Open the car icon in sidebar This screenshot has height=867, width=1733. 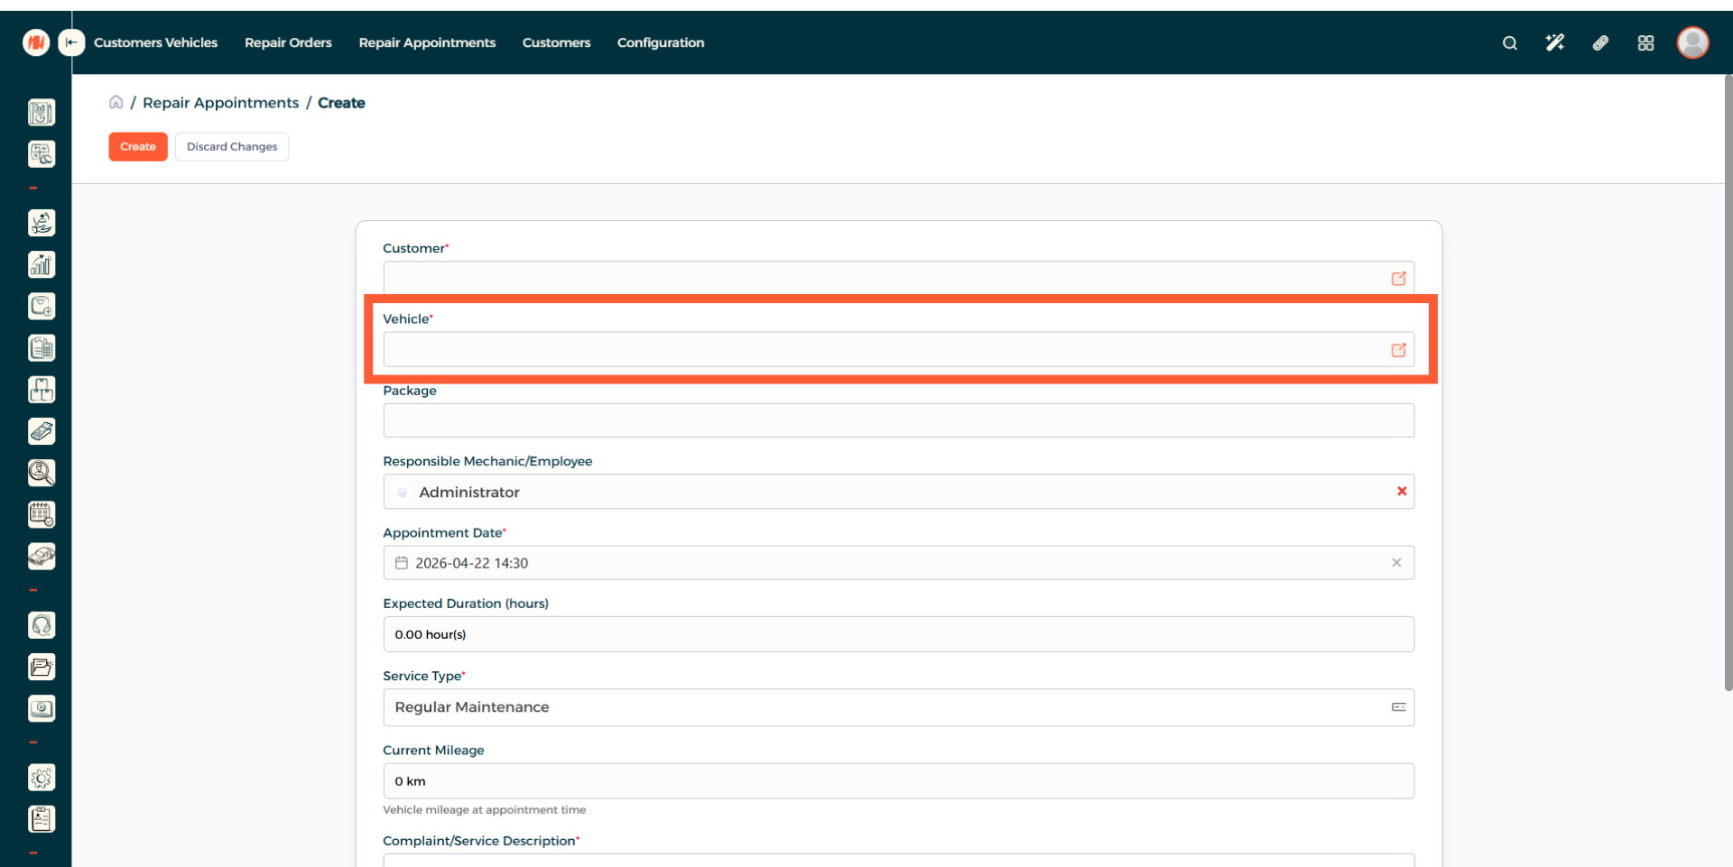42,556
